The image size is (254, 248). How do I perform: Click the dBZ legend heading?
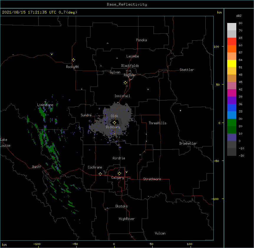tap(239, 16)
